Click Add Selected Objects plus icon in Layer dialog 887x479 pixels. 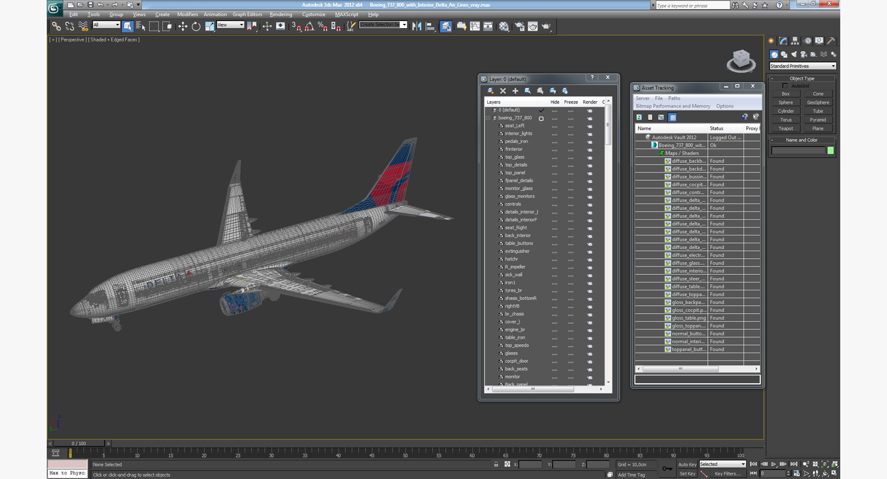[x=515, y=91]
